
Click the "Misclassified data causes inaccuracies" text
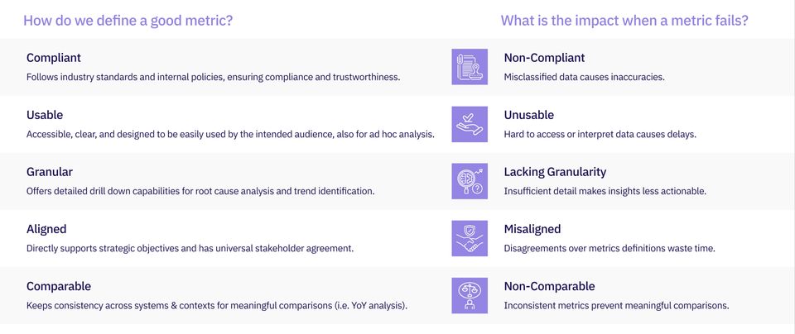585,77
